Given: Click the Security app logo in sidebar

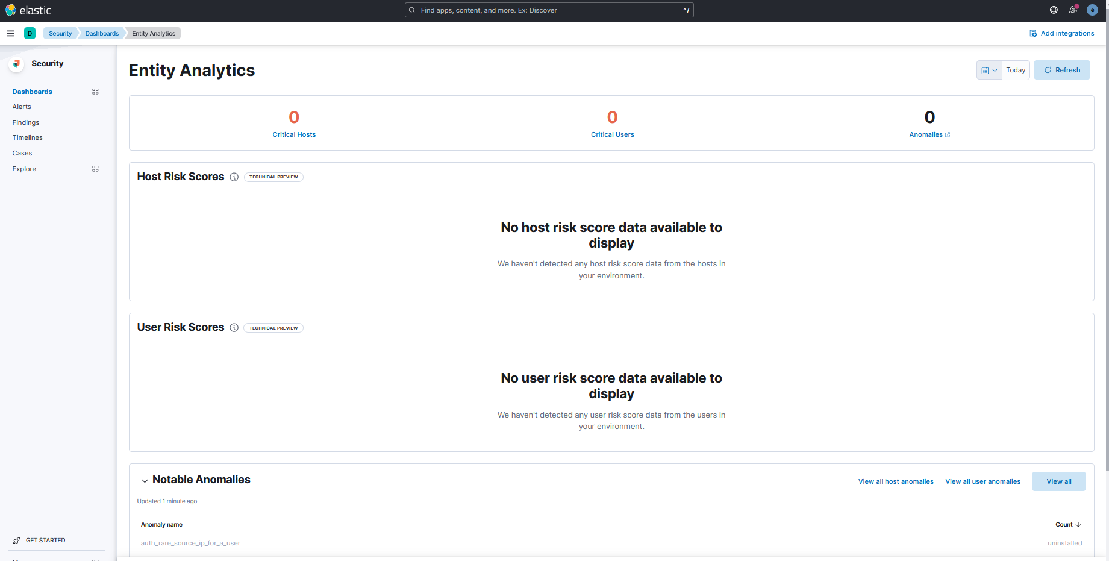Looking at the screenshot, I should 17,64.
